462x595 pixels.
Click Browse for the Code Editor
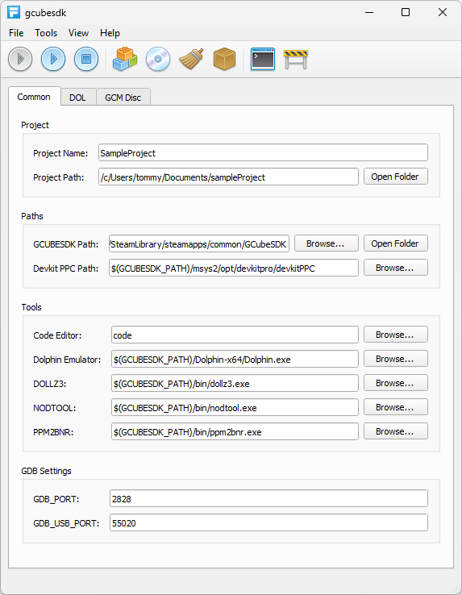coord(396,335)
